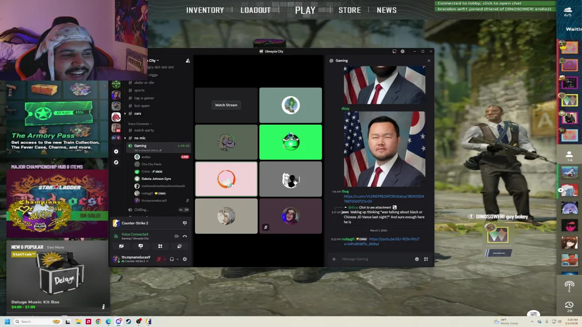The height and width of the screenshot is (327, 582).
Task: Click See More beside New & Popular
Action: 55,247
